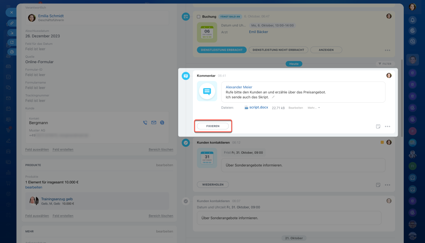Click the Heute date marker in the timeline

294,64
